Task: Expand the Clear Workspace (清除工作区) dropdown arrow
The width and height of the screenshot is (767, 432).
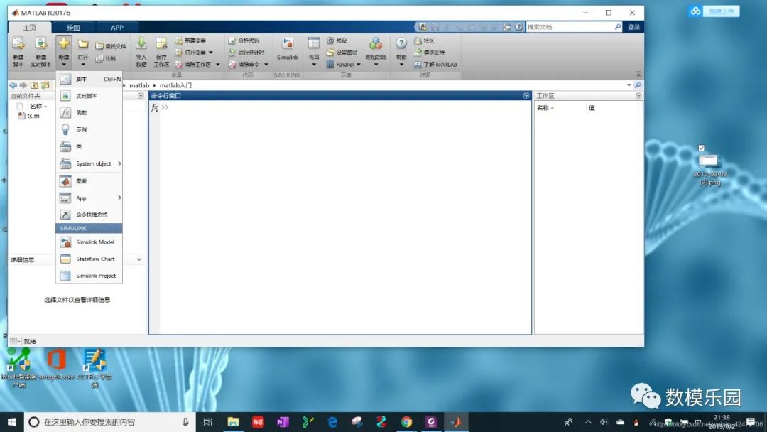Action: [x=218, y=65]
